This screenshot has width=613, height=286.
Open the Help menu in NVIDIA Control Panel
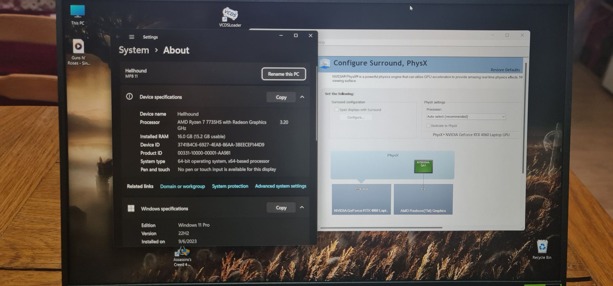[321, 43]
